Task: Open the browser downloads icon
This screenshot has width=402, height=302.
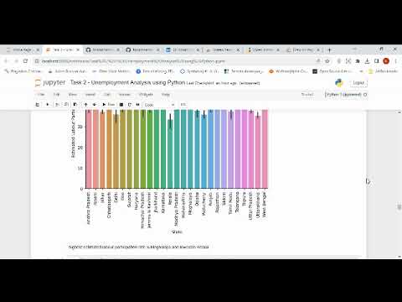Action: point(368,61)
